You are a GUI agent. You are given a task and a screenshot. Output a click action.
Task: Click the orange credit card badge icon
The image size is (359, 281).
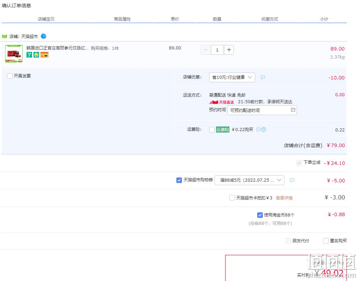(44, 55)
